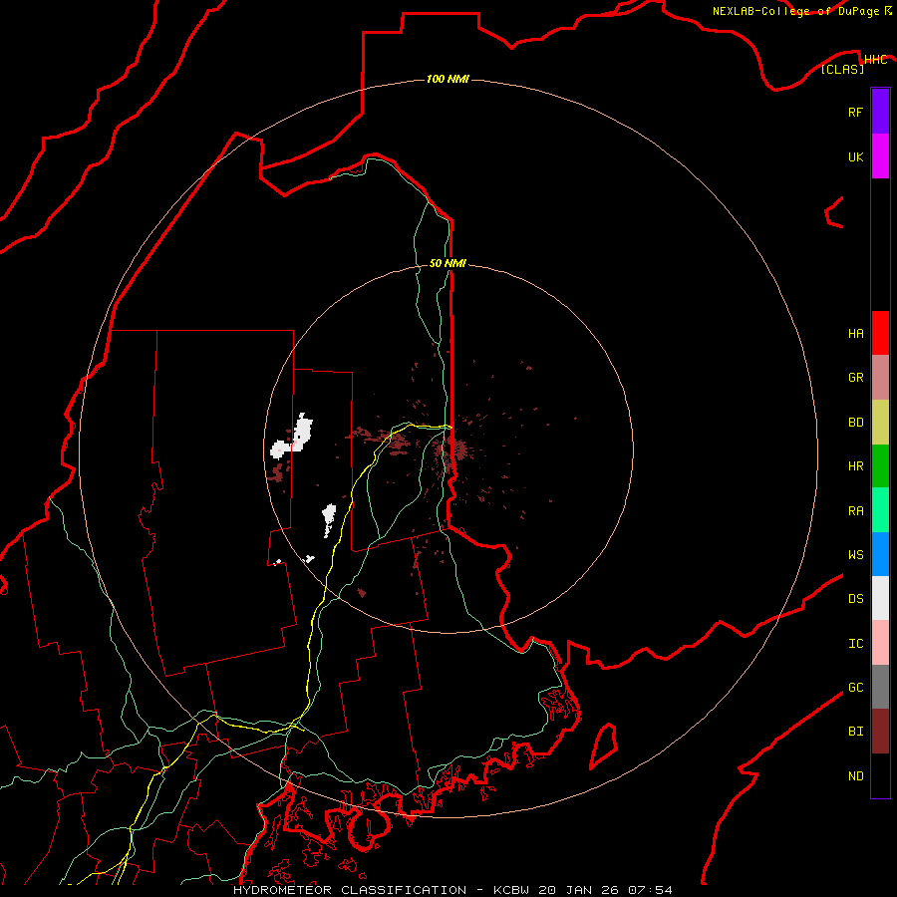
Task: Click the 100 NMI range ring label
Action: pos(448,79)
